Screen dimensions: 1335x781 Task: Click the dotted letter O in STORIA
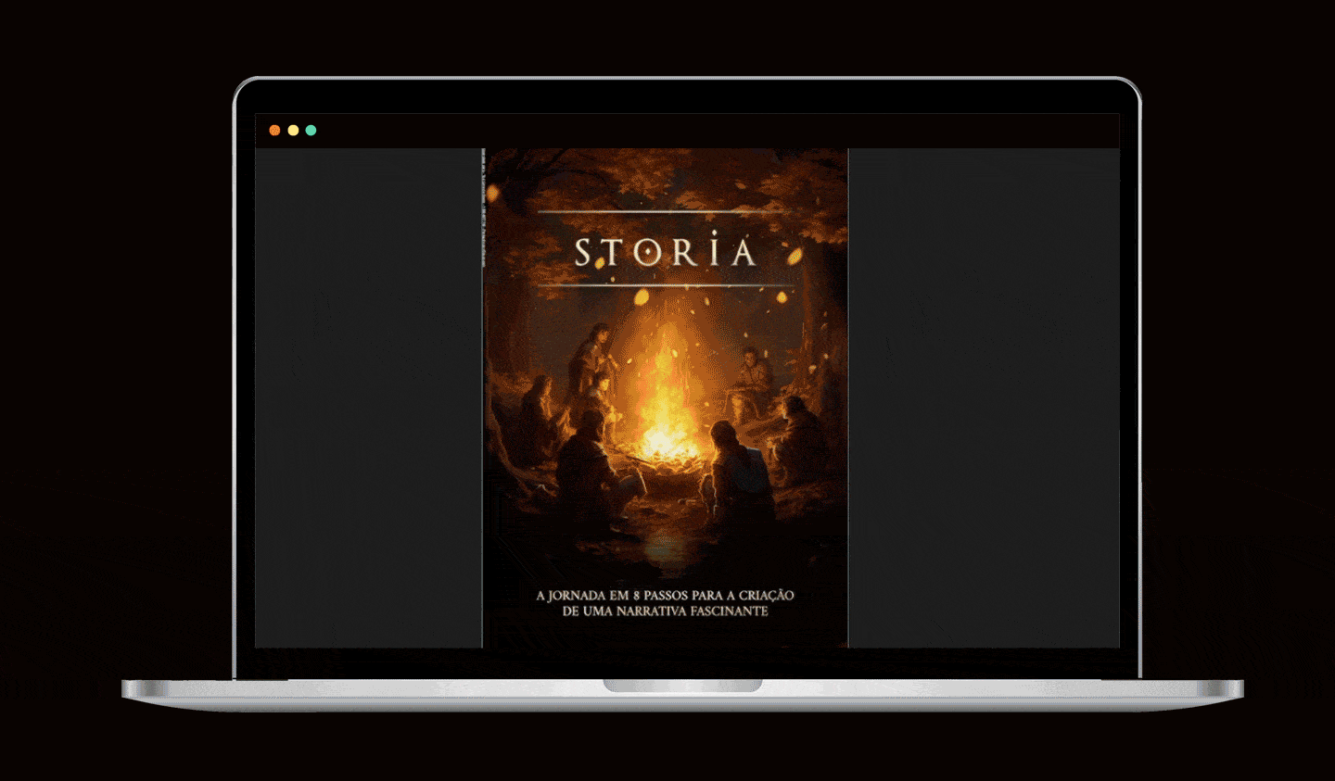coord(647,254)
